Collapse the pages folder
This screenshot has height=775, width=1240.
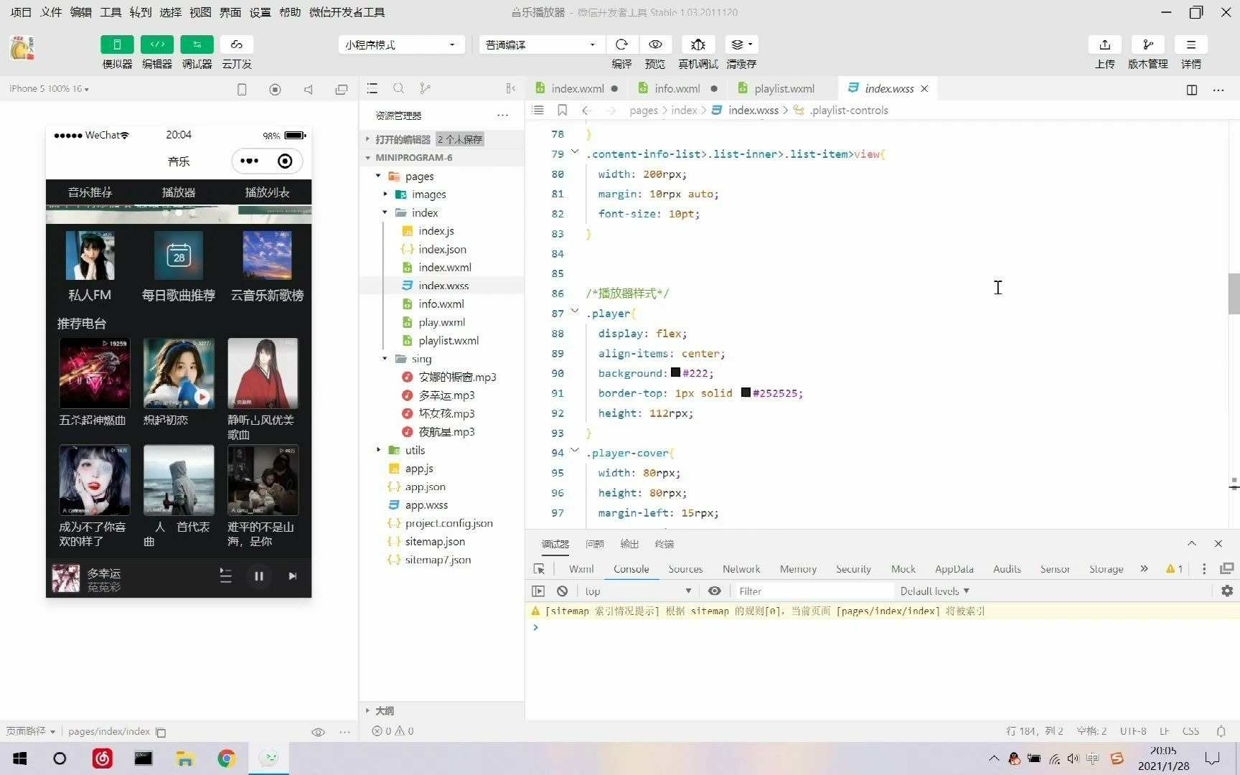(x=378, y=176)
